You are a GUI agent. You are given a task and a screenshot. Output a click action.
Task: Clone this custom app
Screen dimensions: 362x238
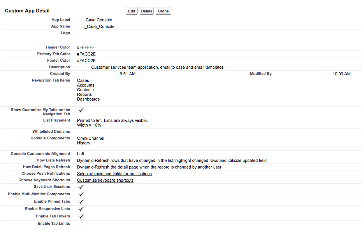click(x=163, y=11)
